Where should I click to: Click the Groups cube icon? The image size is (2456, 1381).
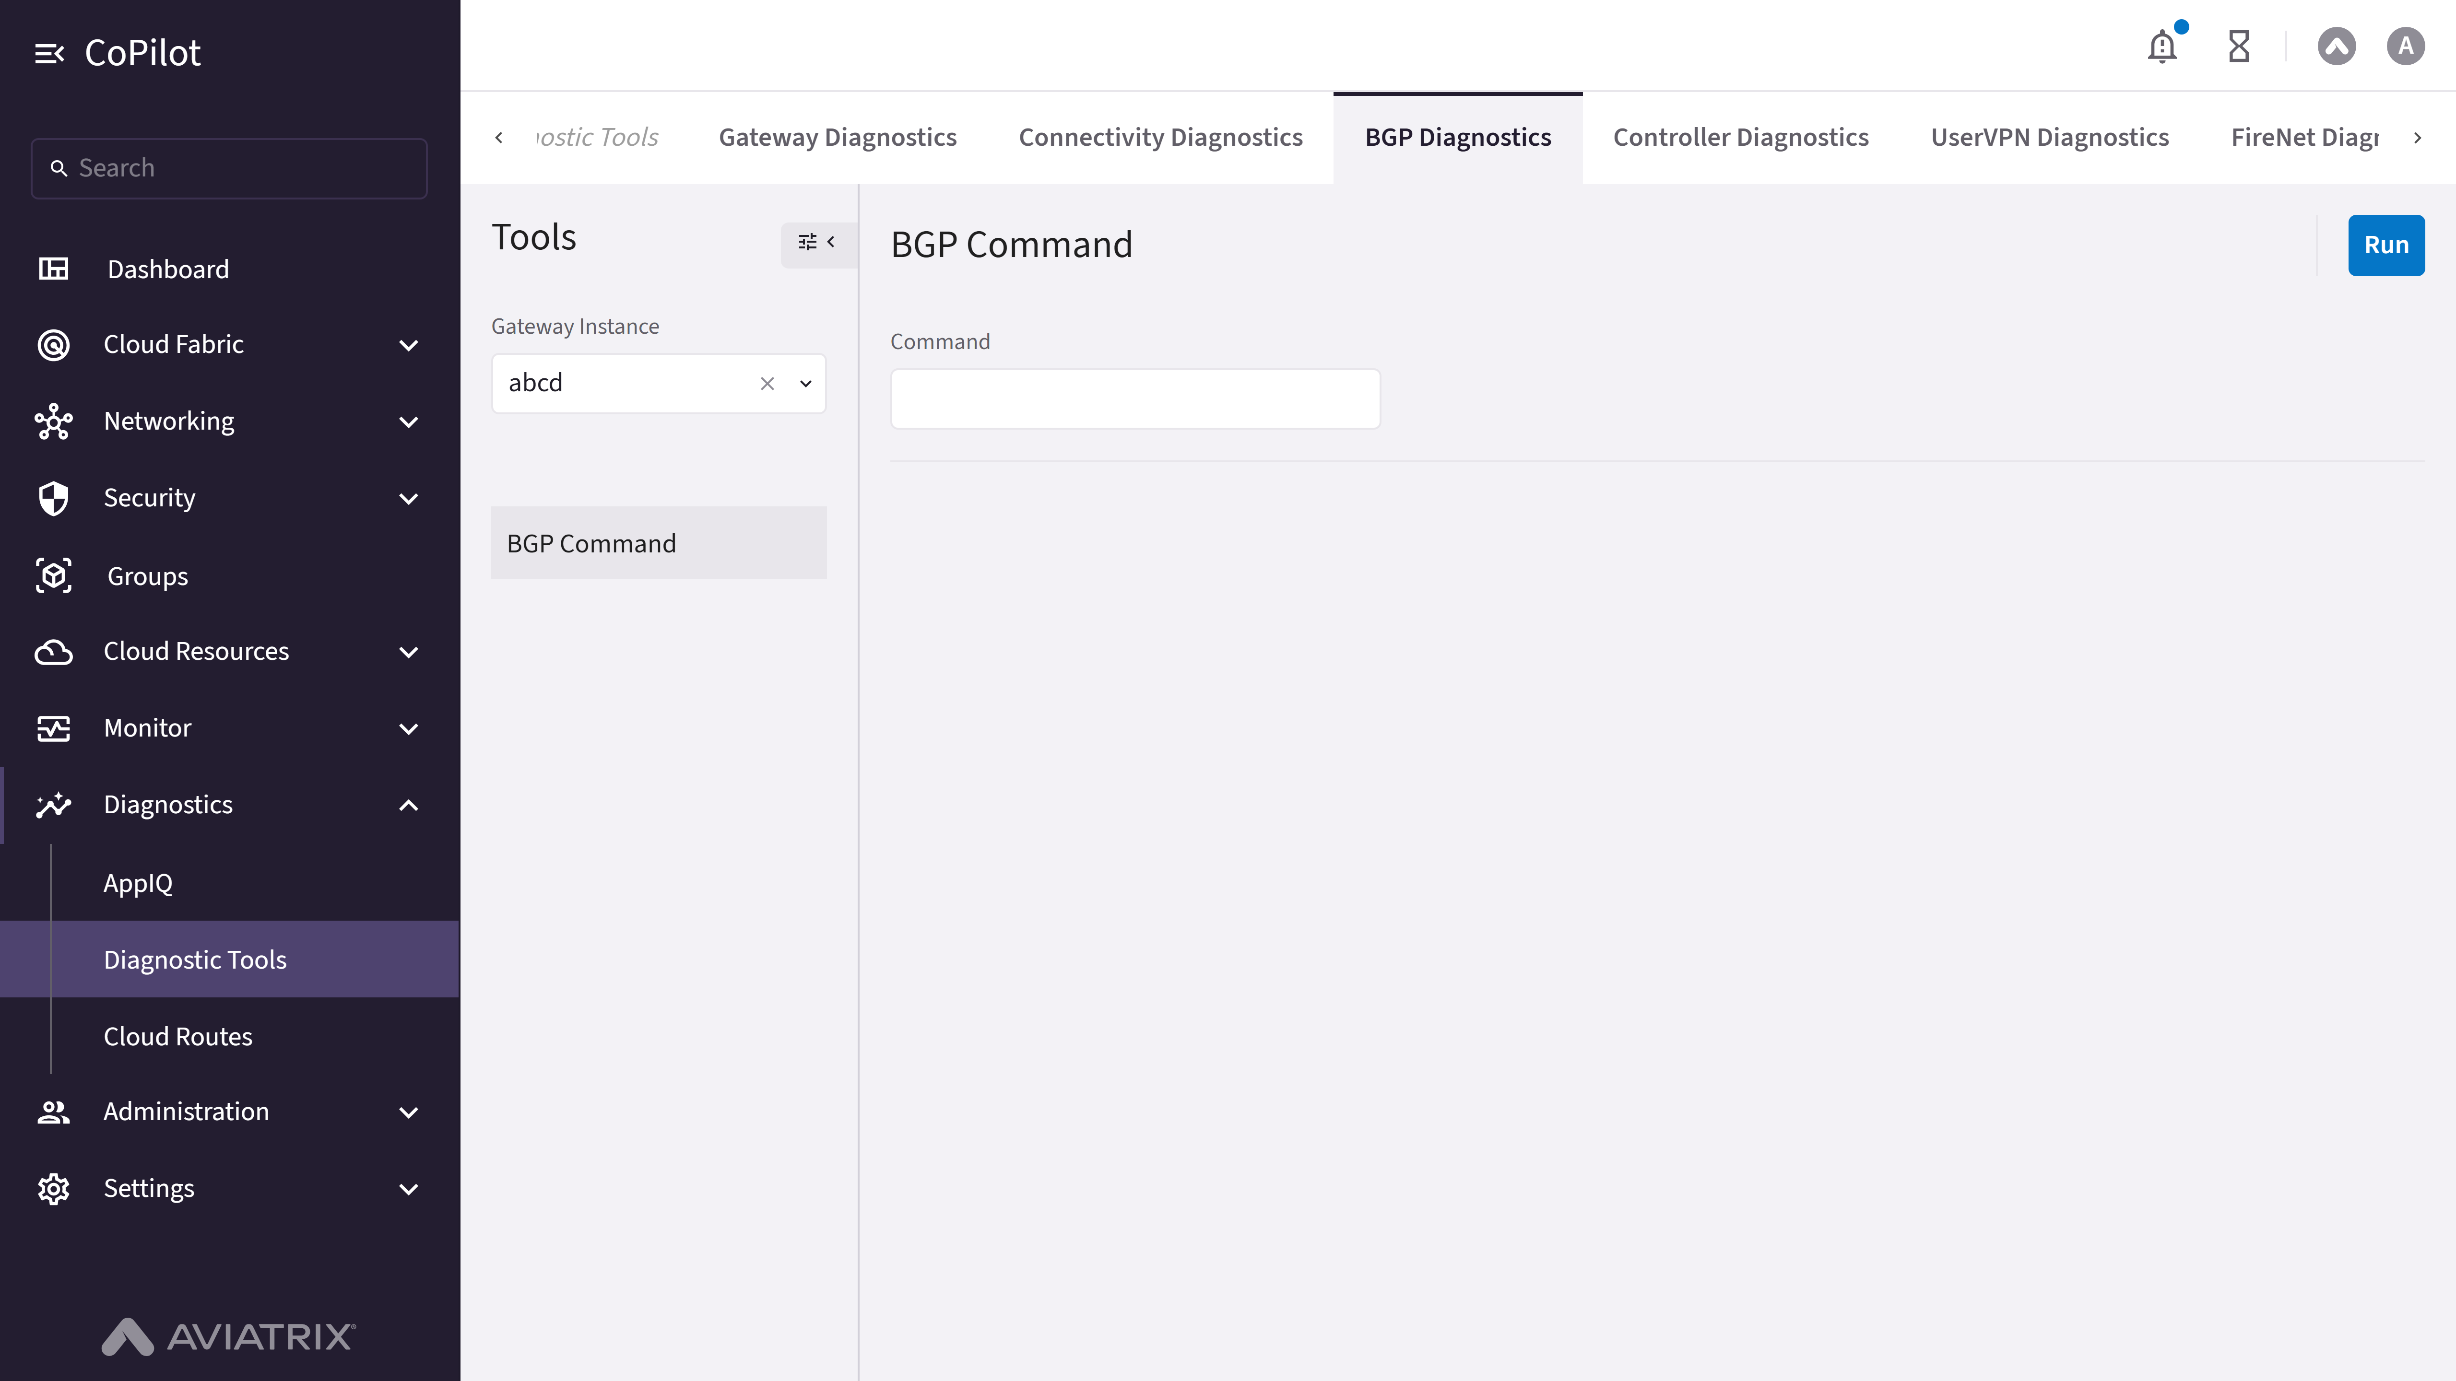pyautogui.click(x=53, y=575)
